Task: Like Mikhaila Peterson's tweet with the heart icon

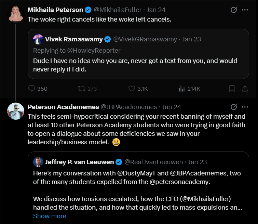Action: (x=132, y=89)
